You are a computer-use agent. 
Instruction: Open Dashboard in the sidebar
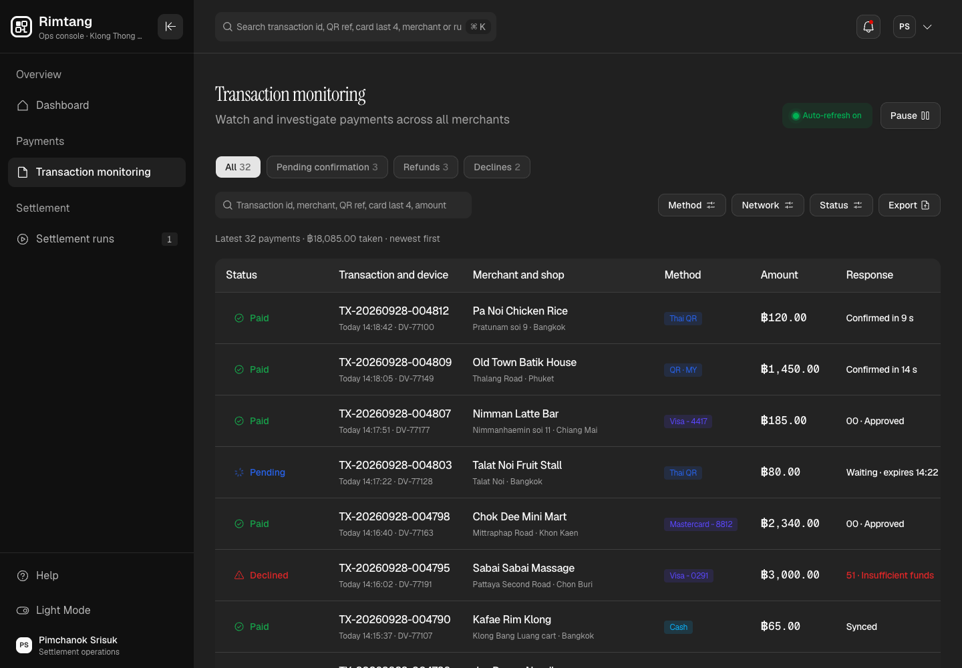pyautogui.click(x=97, y=106)
